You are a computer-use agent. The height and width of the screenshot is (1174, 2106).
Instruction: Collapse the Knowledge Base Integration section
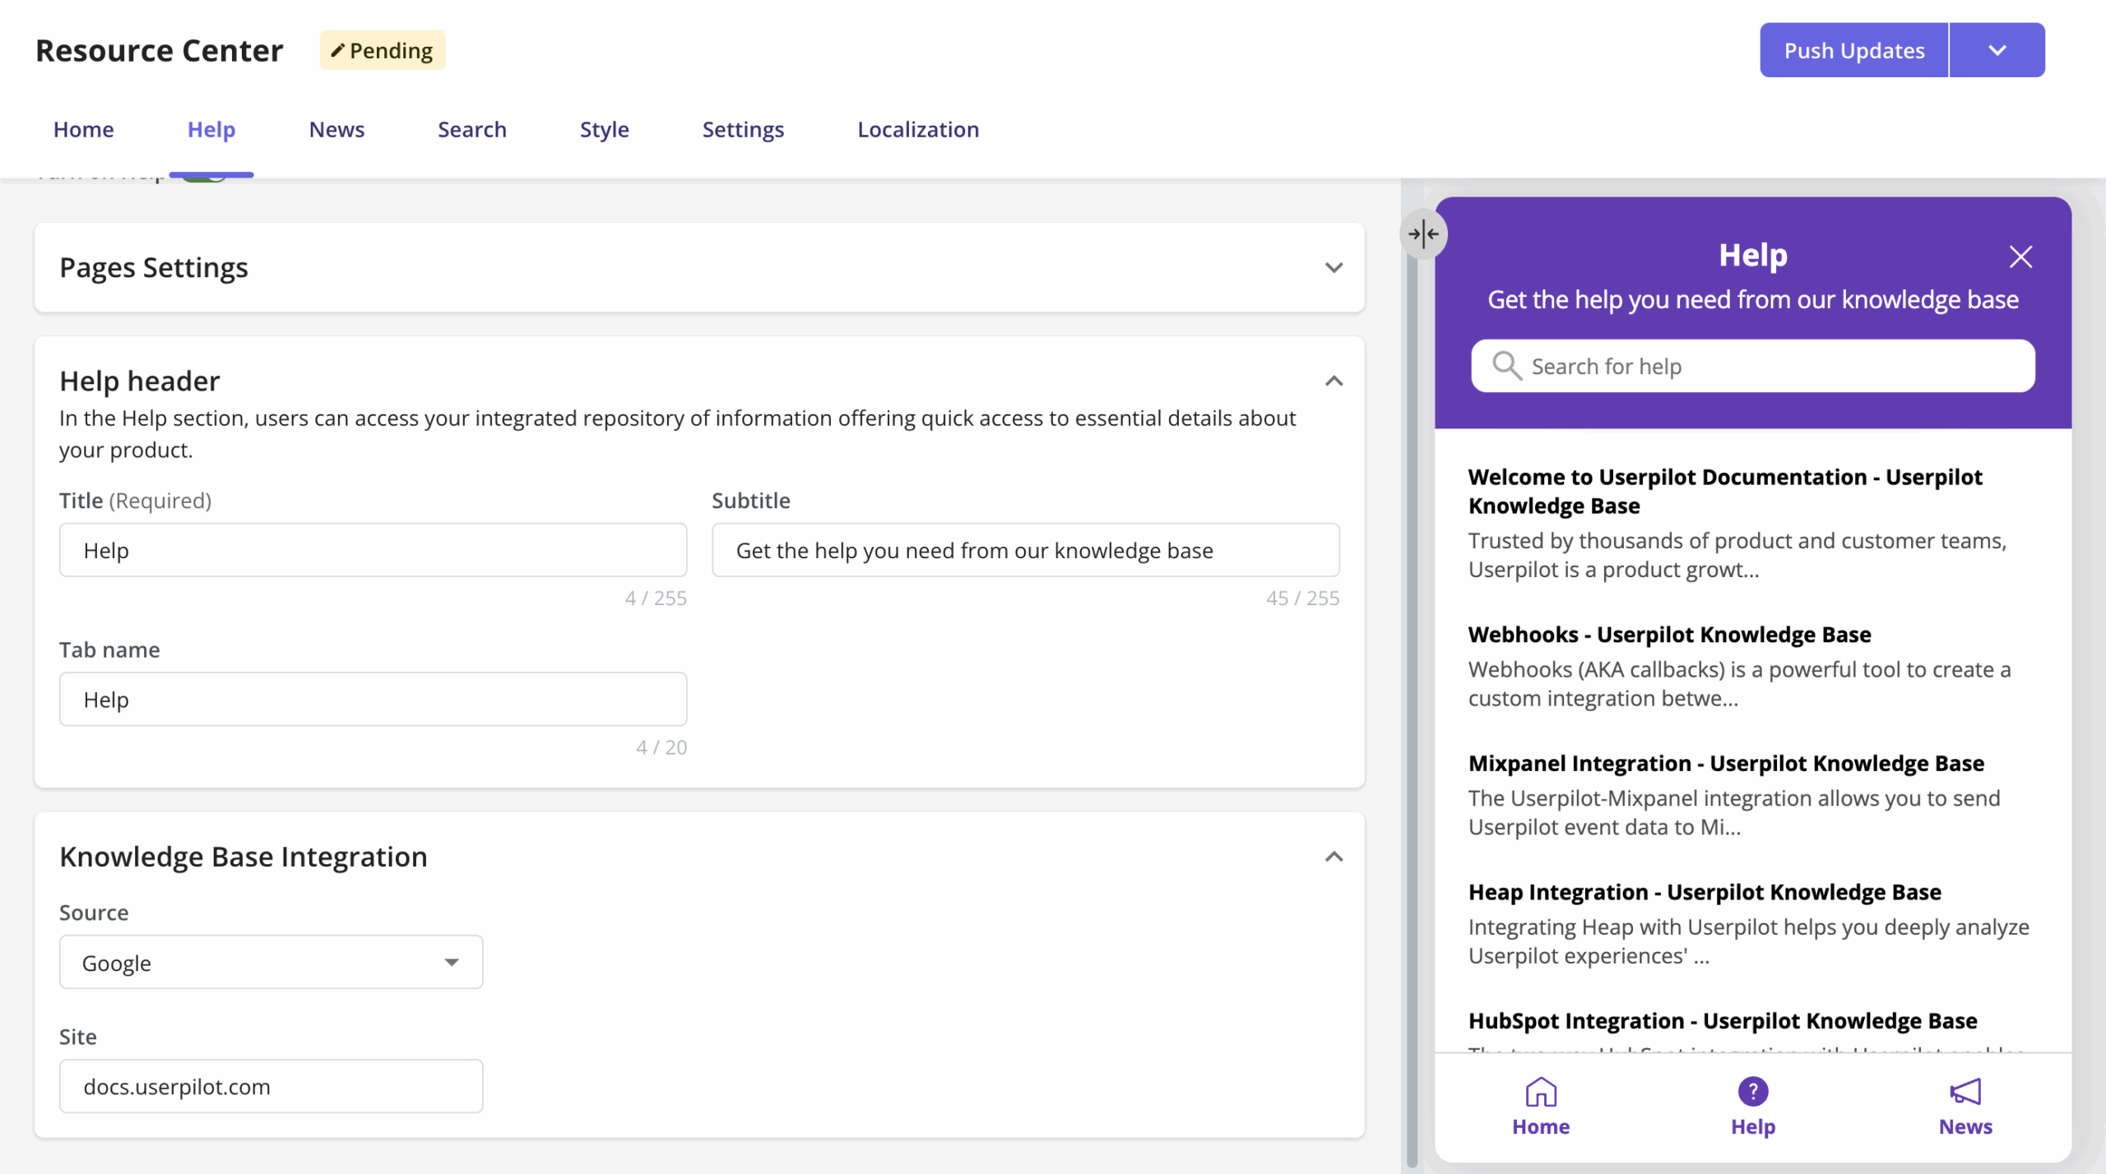(1334, 856)
